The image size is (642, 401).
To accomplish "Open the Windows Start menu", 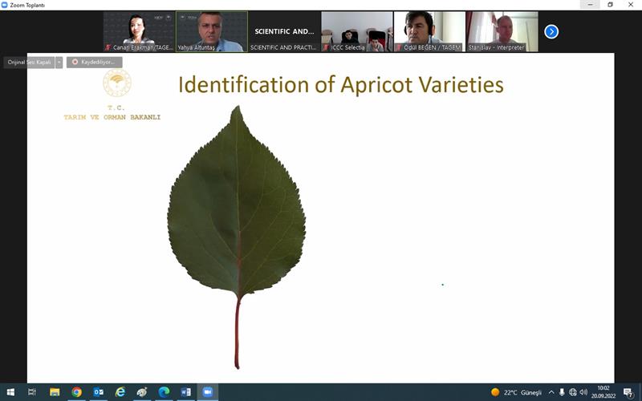I will tap(10, 392).
